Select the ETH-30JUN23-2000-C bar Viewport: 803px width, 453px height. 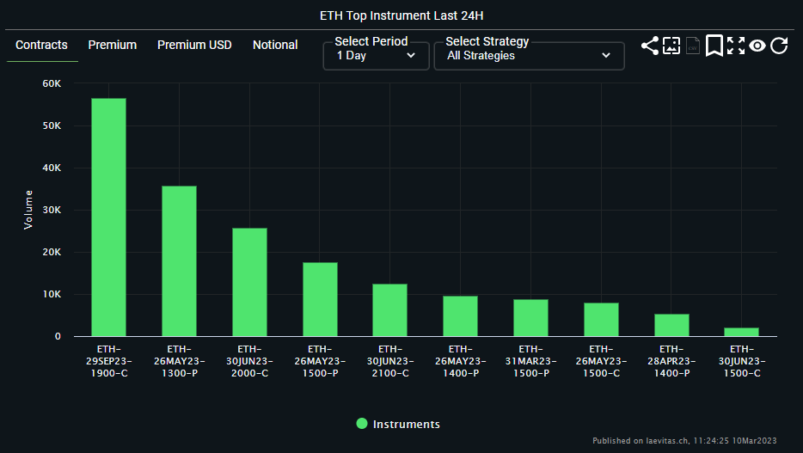[x=249, y=282]
